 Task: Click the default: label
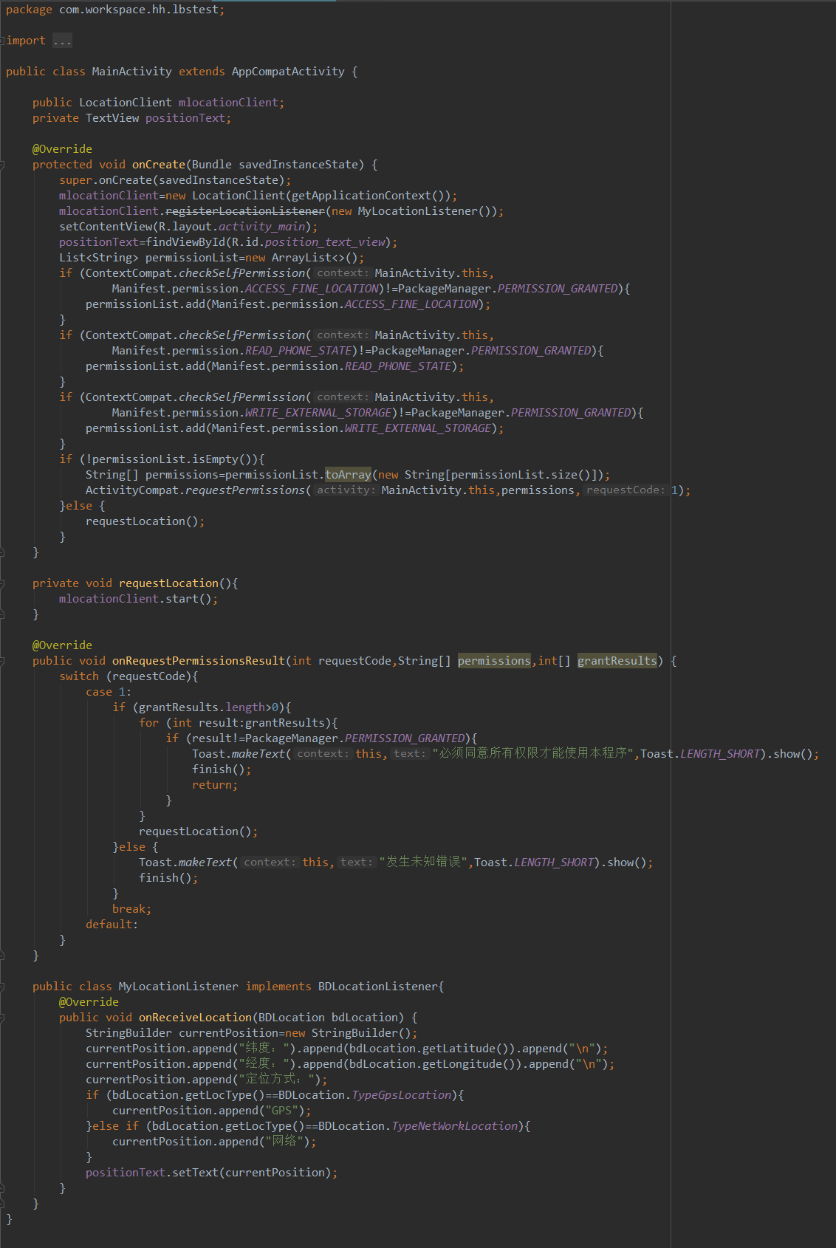(x=112, y=925)
